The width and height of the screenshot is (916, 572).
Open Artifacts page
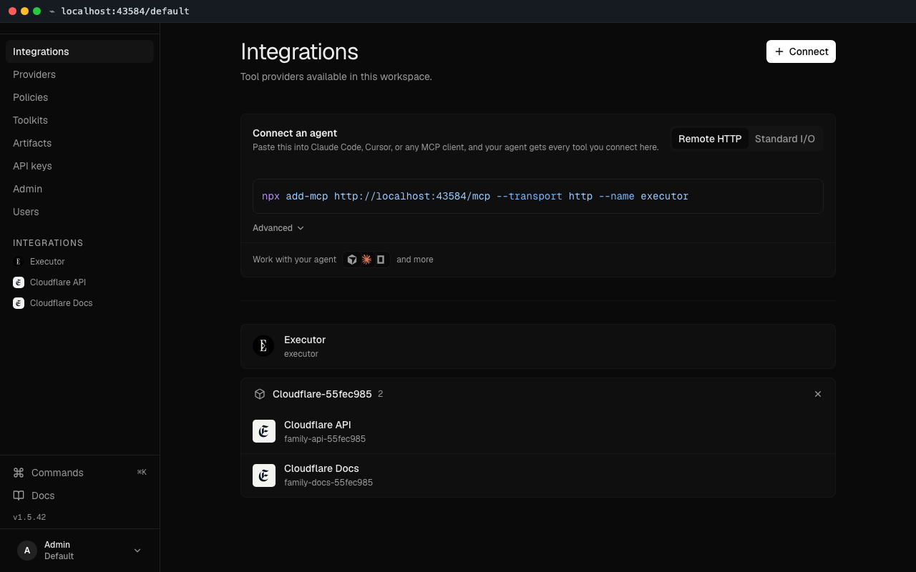(79, 143)
